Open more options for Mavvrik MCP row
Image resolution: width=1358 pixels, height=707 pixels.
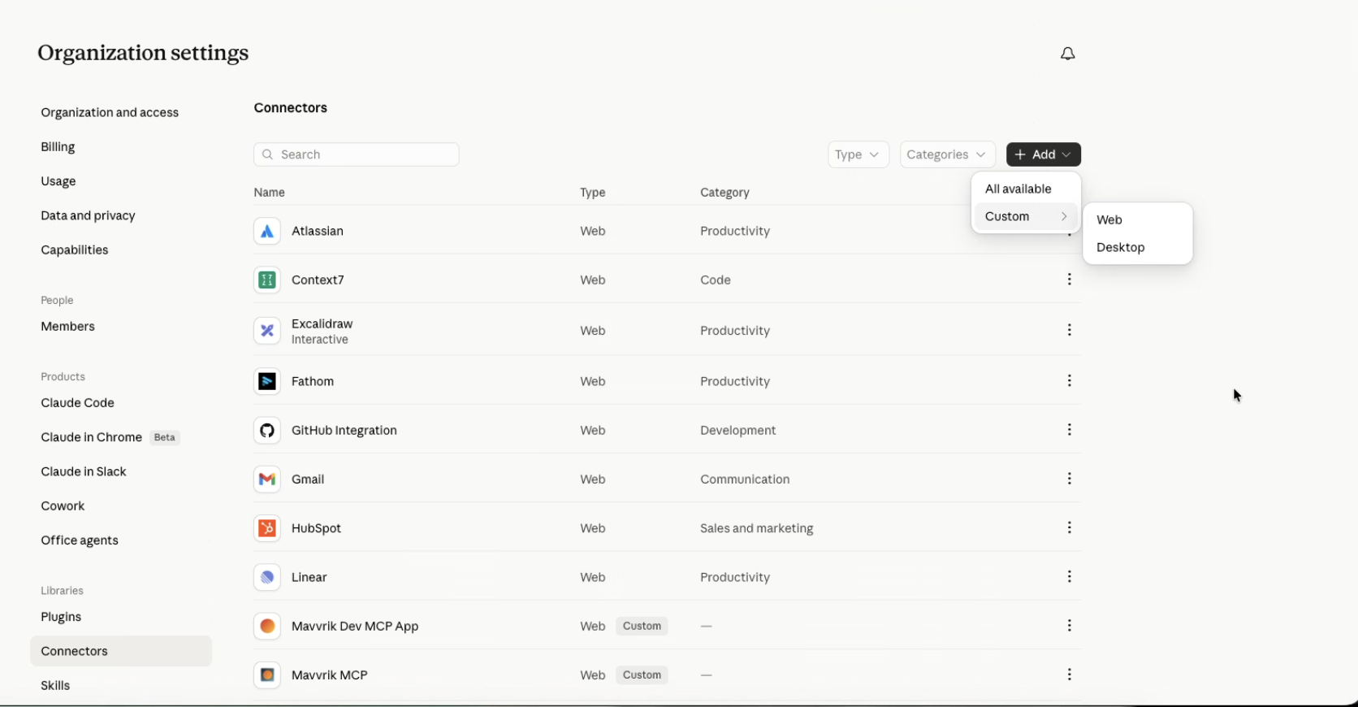click(x=1070, y=674)
